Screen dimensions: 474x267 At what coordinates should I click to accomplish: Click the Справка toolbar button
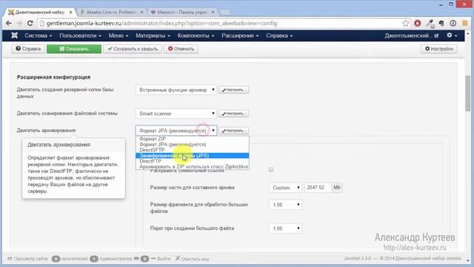tap(28, 49)
